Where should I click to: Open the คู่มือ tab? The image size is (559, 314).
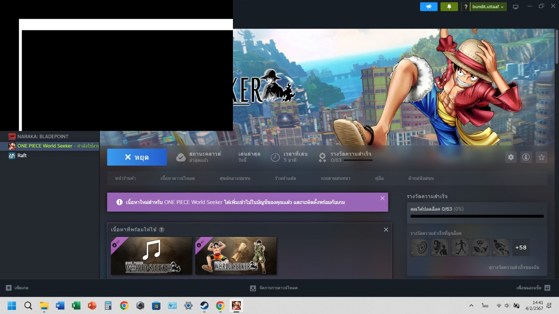tap(379, 178)
